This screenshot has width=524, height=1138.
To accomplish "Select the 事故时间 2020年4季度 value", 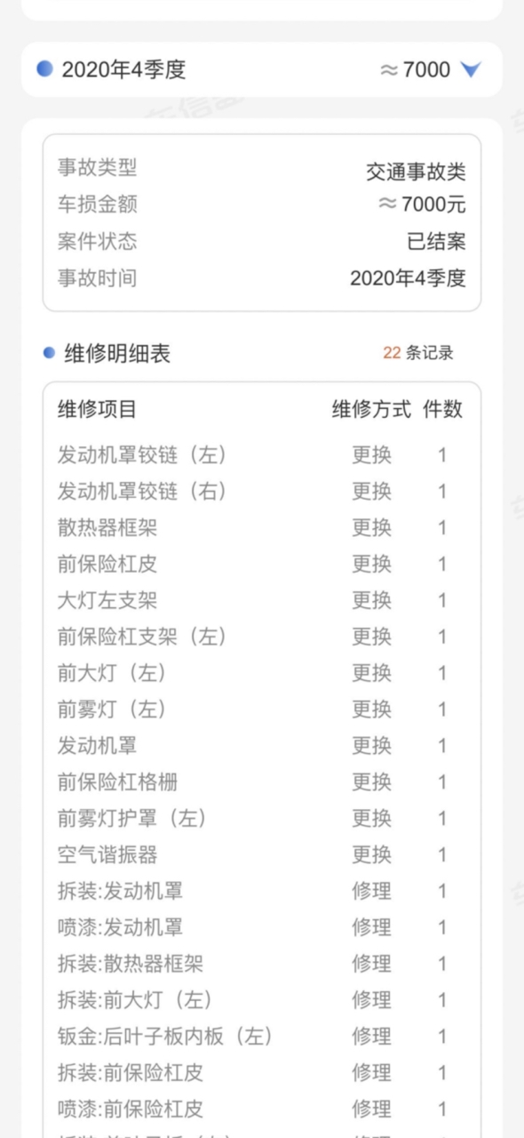I will point(408,278).
